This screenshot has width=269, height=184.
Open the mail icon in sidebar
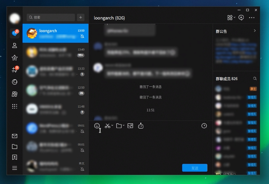(x=15, y=136)
